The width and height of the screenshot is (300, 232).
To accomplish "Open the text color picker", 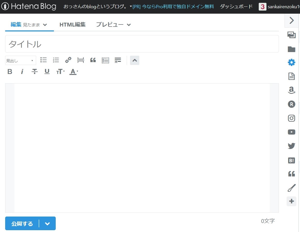I will pos(74,71).
